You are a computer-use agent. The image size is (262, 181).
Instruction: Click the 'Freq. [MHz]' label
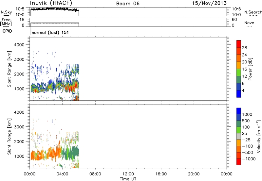pos(6,22)
